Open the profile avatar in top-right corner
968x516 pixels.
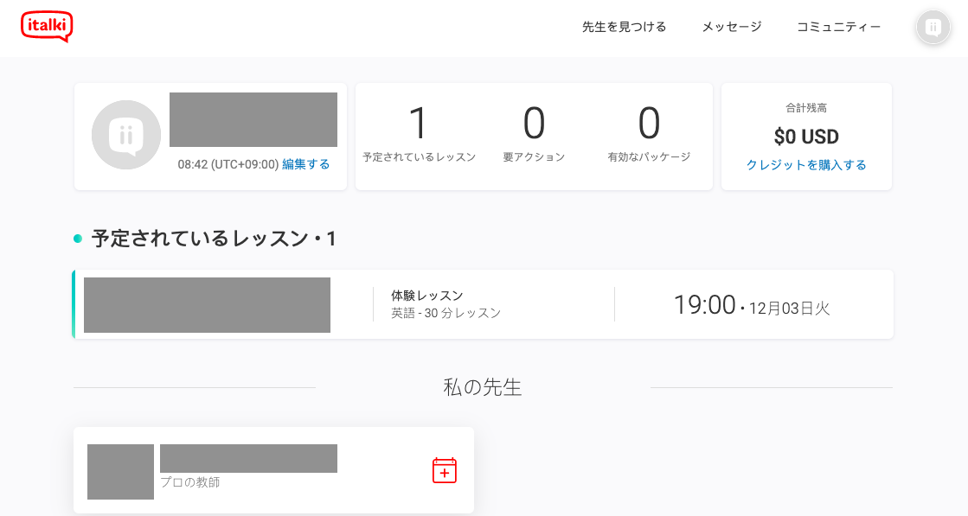tap(933, 27)
